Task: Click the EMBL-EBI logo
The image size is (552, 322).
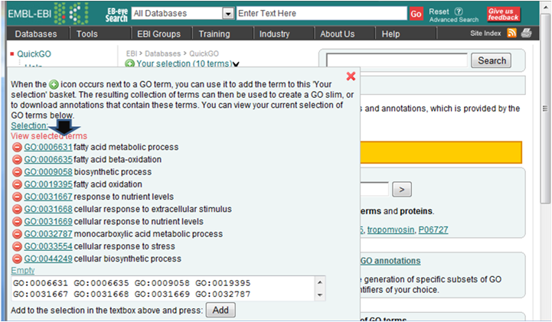Action: click(x=47, y=14)
